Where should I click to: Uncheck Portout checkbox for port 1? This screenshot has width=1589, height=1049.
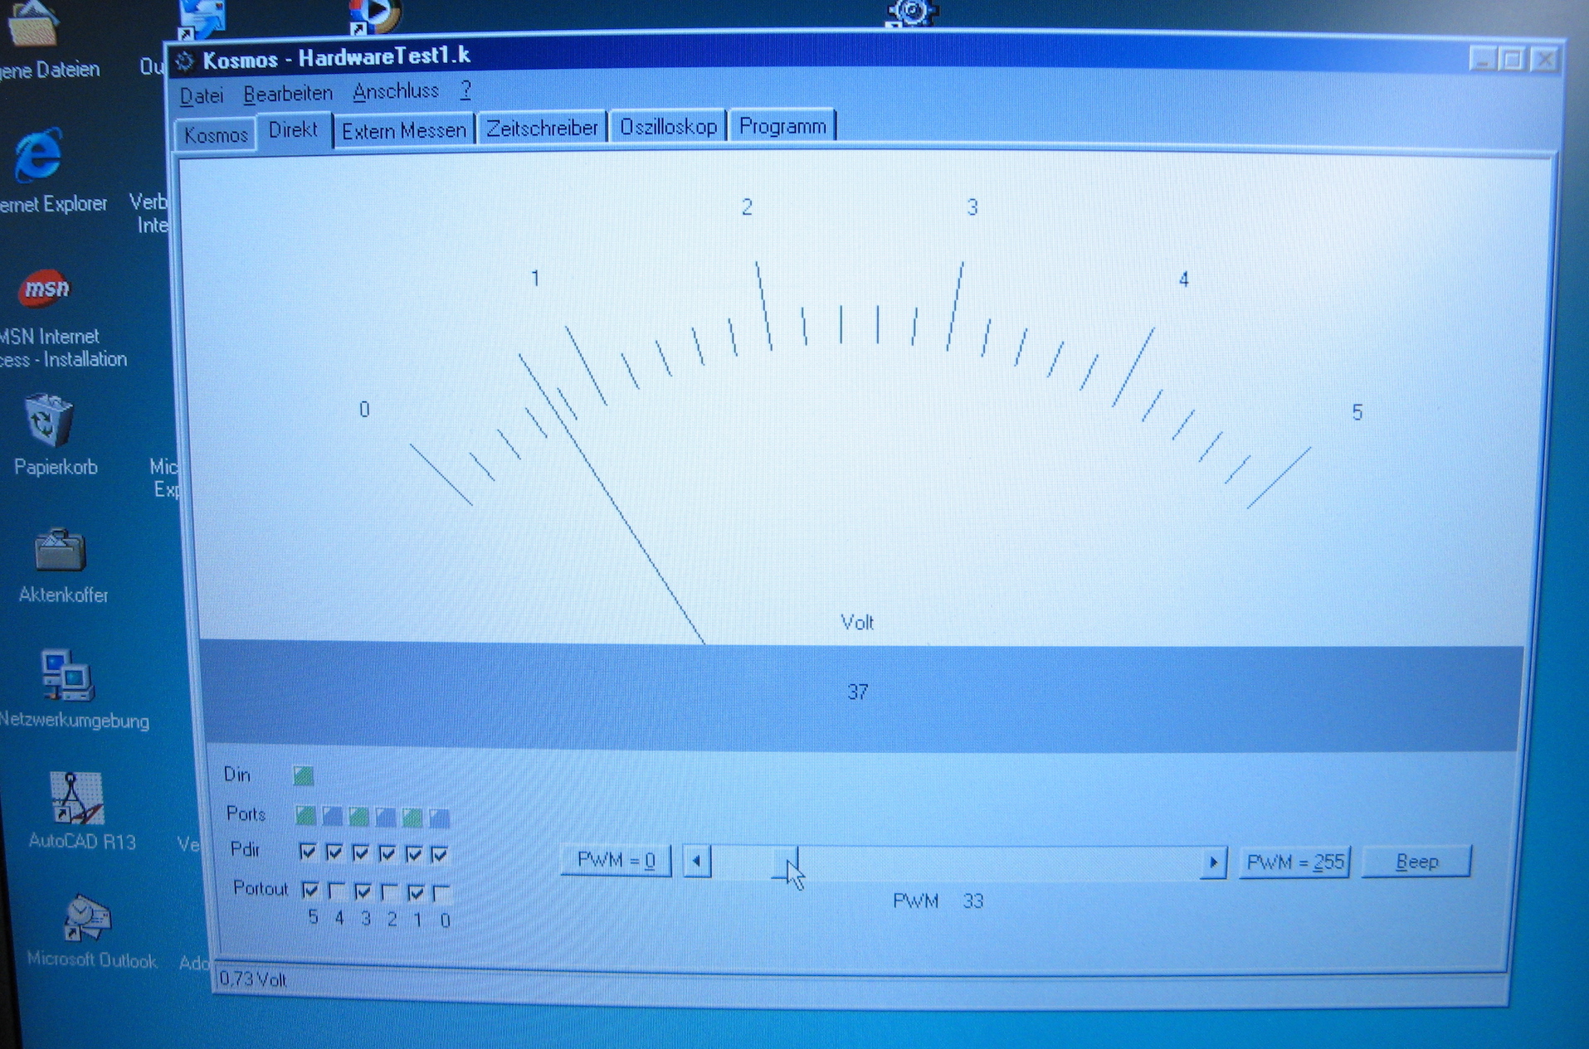click(x=417, y=892)
